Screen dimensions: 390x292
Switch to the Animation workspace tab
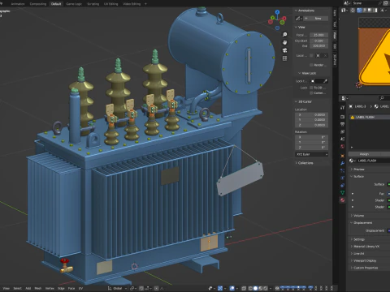click(18, 4)
